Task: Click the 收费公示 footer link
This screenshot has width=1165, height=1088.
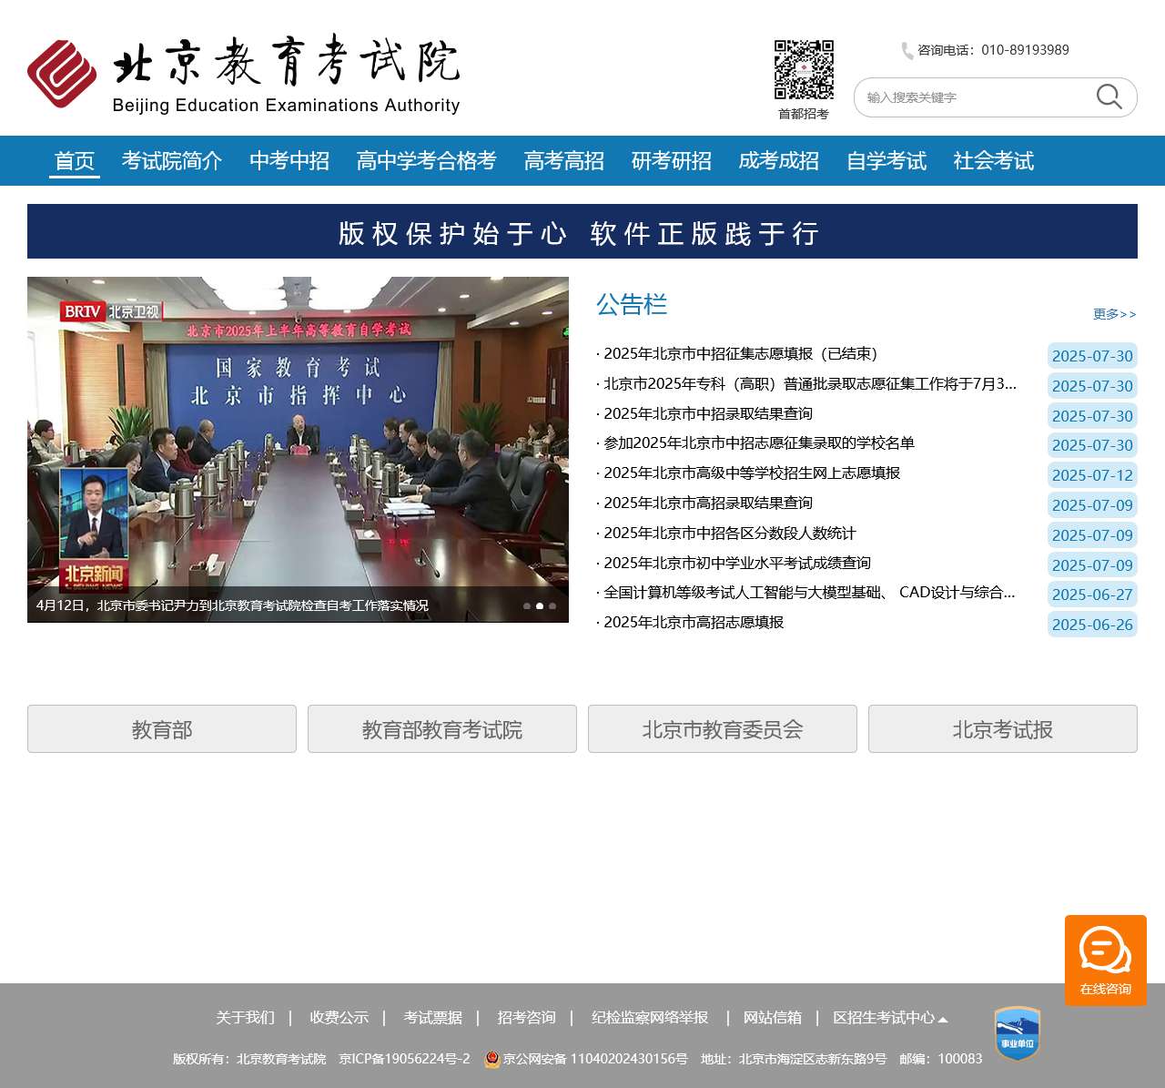Action: tap(339, 1018)
